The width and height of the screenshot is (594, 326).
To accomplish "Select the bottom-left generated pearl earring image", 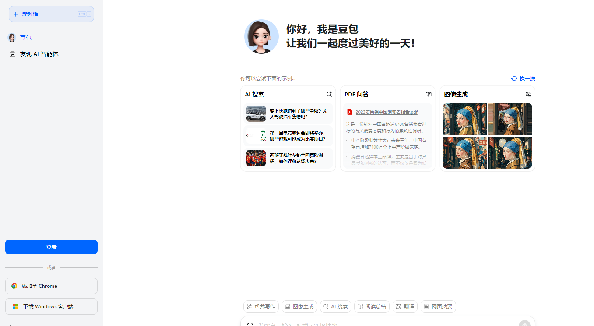I will (465, 152).
